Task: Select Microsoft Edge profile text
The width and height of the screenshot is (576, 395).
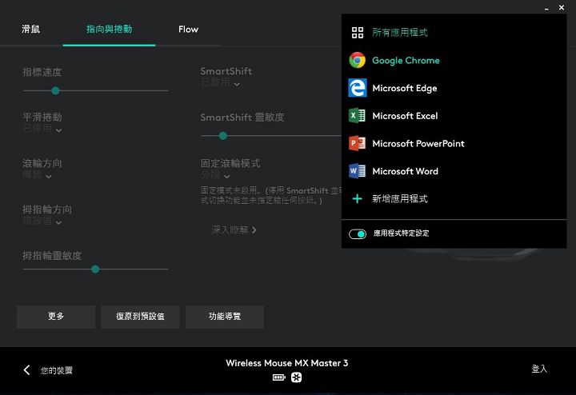Action: pyautogui.click(x=405, y=88)
